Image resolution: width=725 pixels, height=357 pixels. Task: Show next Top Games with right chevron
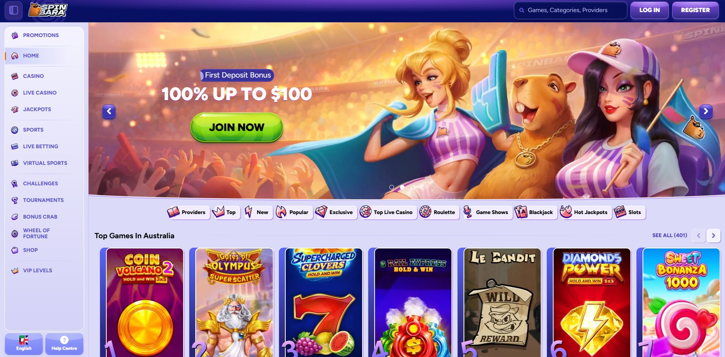tap(713, 235)
